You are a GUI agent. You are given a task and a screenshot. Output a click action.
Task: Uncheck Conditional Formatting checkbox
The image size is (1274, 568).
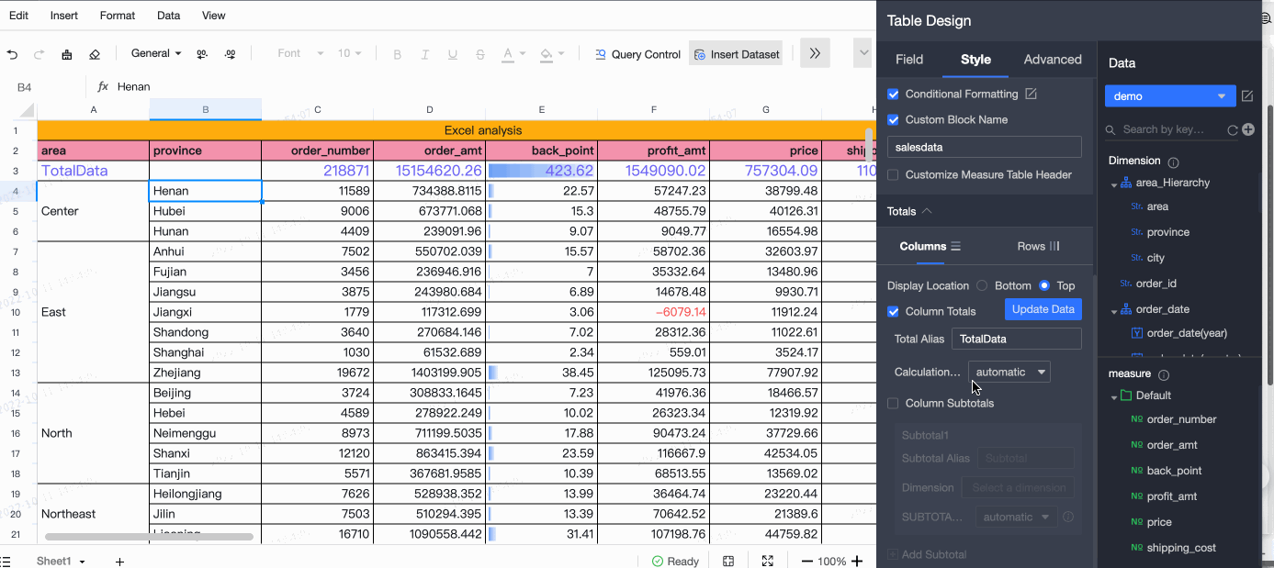(893, 94)
